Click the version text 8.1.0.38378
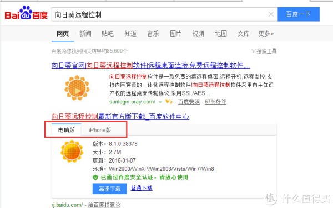This screenshot has width=333, height=208. coord(123,144)
